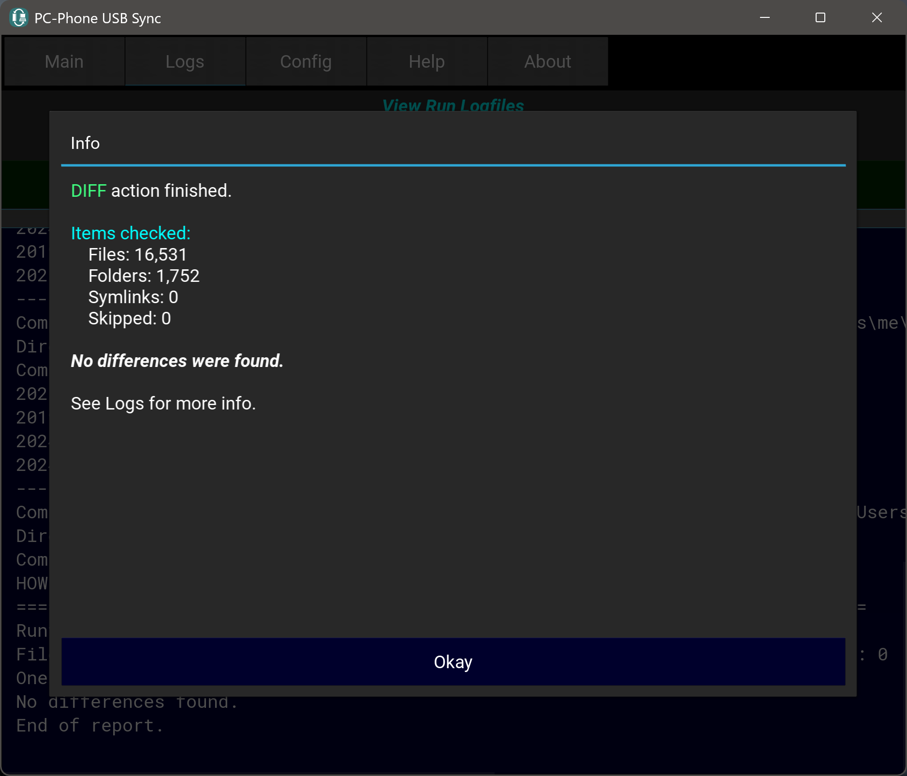This screenshot has width=907, height=776.
Task: Click the See Logs for more info text
Action: point(163,404)
